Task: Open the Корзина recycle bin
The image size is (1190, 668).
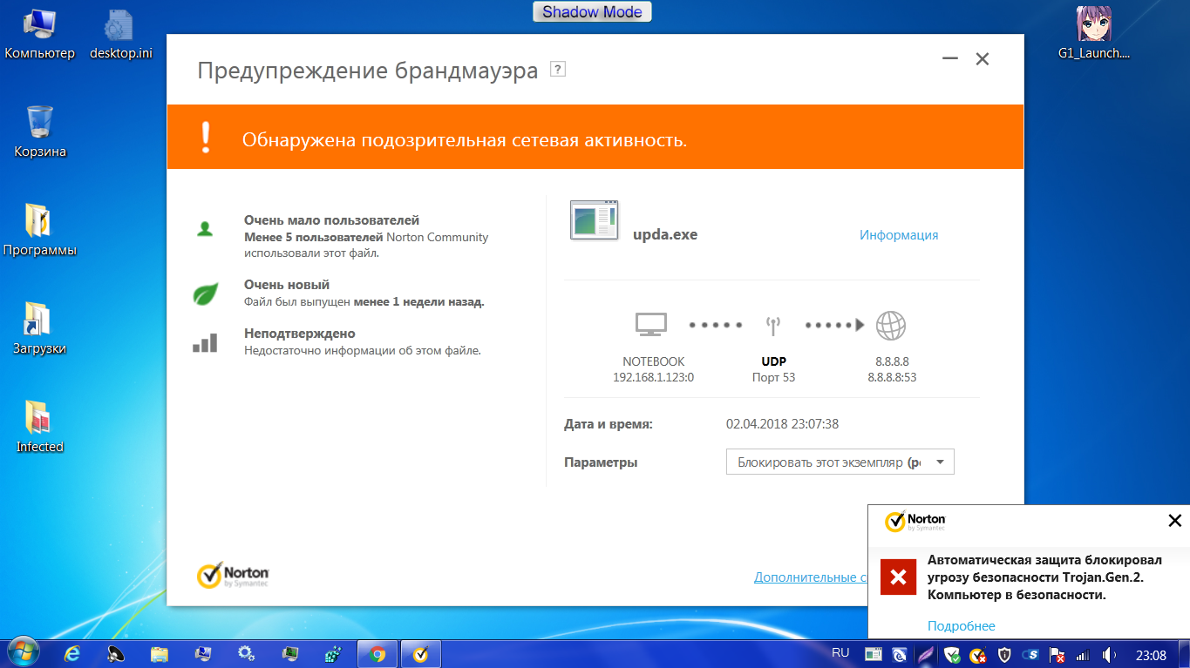Action: (x=40, y=132)
